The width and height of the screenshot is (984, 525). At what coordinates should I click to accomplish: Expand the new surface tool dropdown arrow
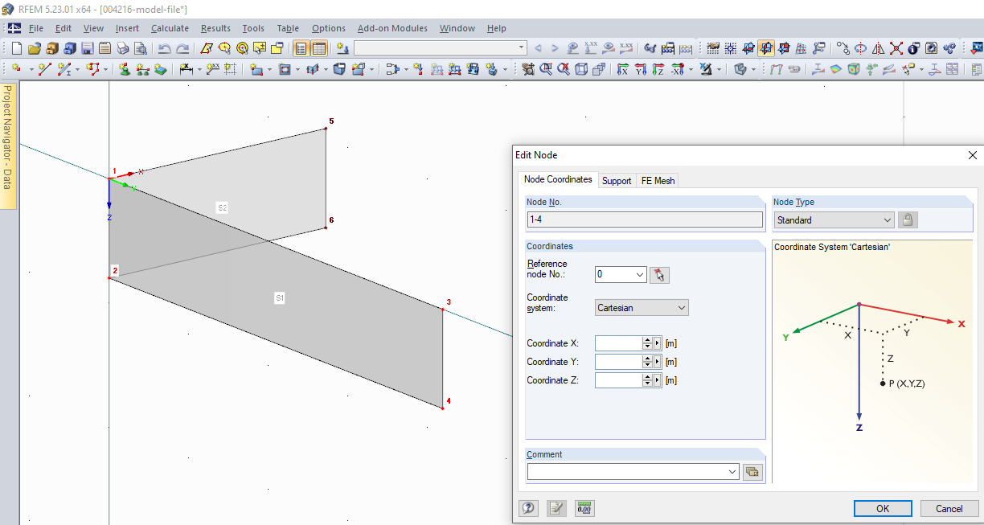point(269,69)
